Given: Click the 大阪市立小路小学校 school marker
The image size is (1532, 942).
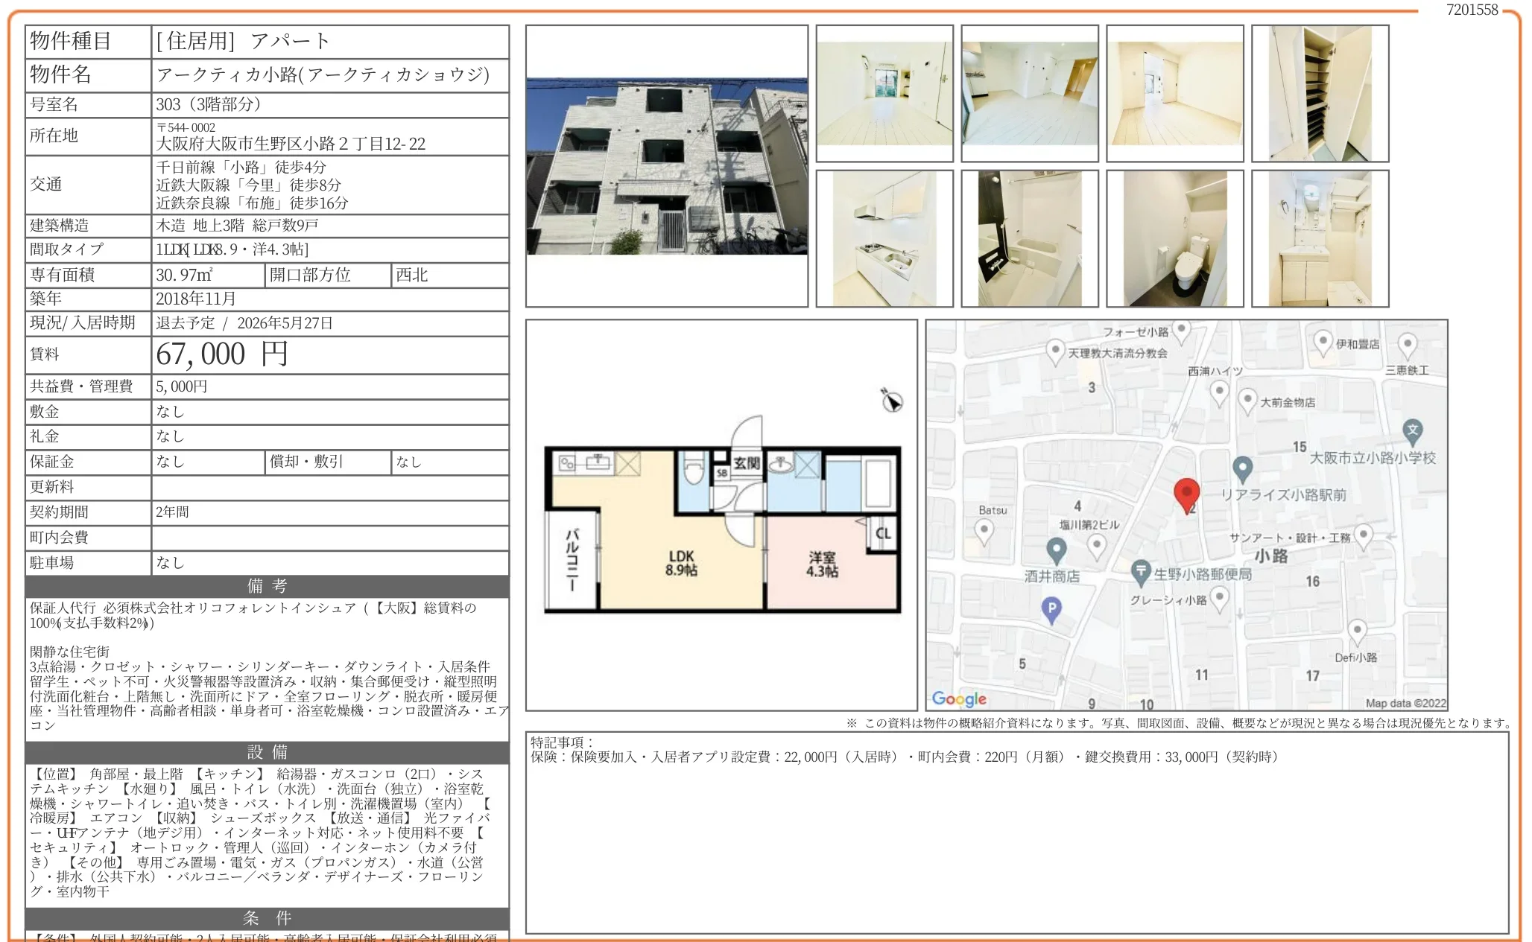Looking at the screenshot, I should [1412, 430].
